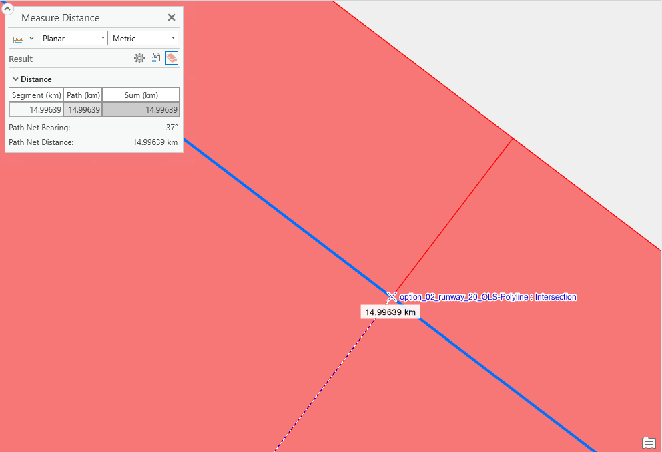
Task: Open the map details icon at bottom right
Action: tap(648, 443)
